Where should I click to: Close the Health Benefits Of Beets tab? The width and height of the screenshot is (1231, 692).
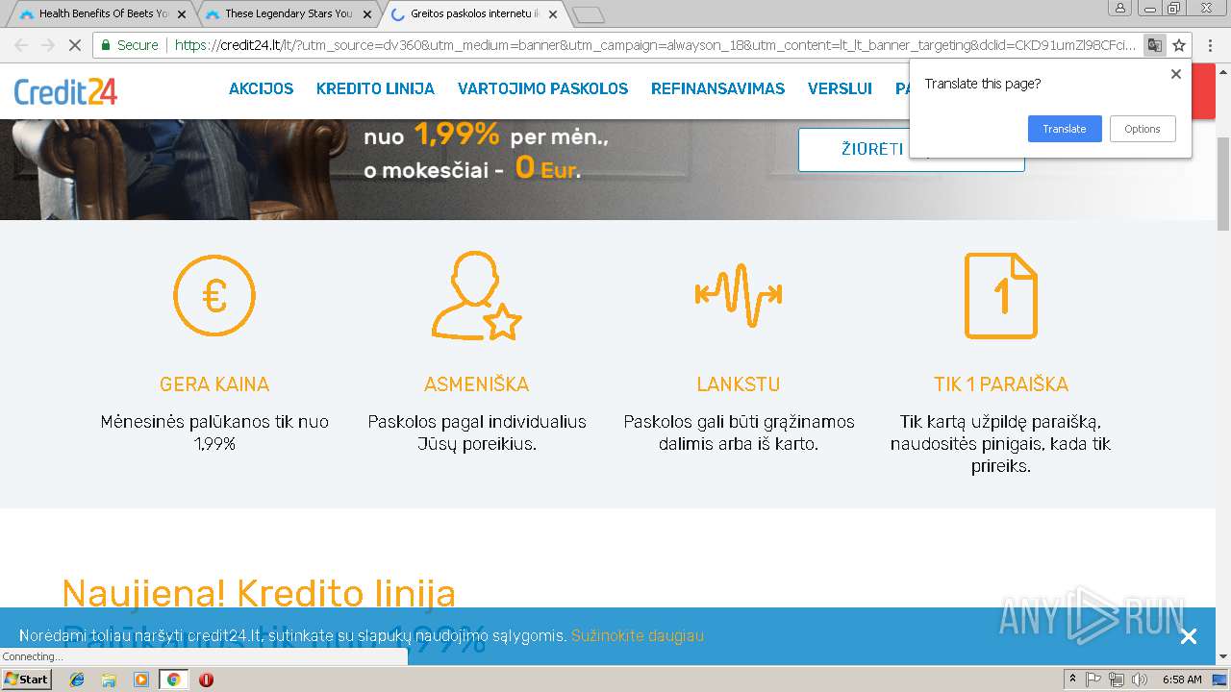[x=181, y=14]
